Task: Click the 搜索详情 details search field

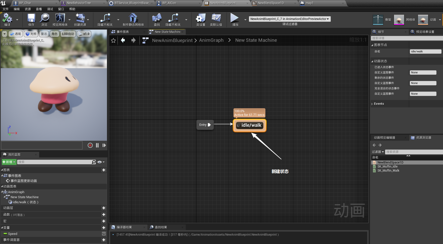Action: click(407, 38)
